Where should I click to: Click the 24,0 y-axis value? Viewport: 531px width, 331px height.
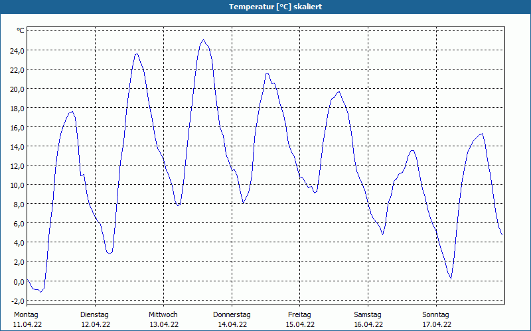click(17, 51)
